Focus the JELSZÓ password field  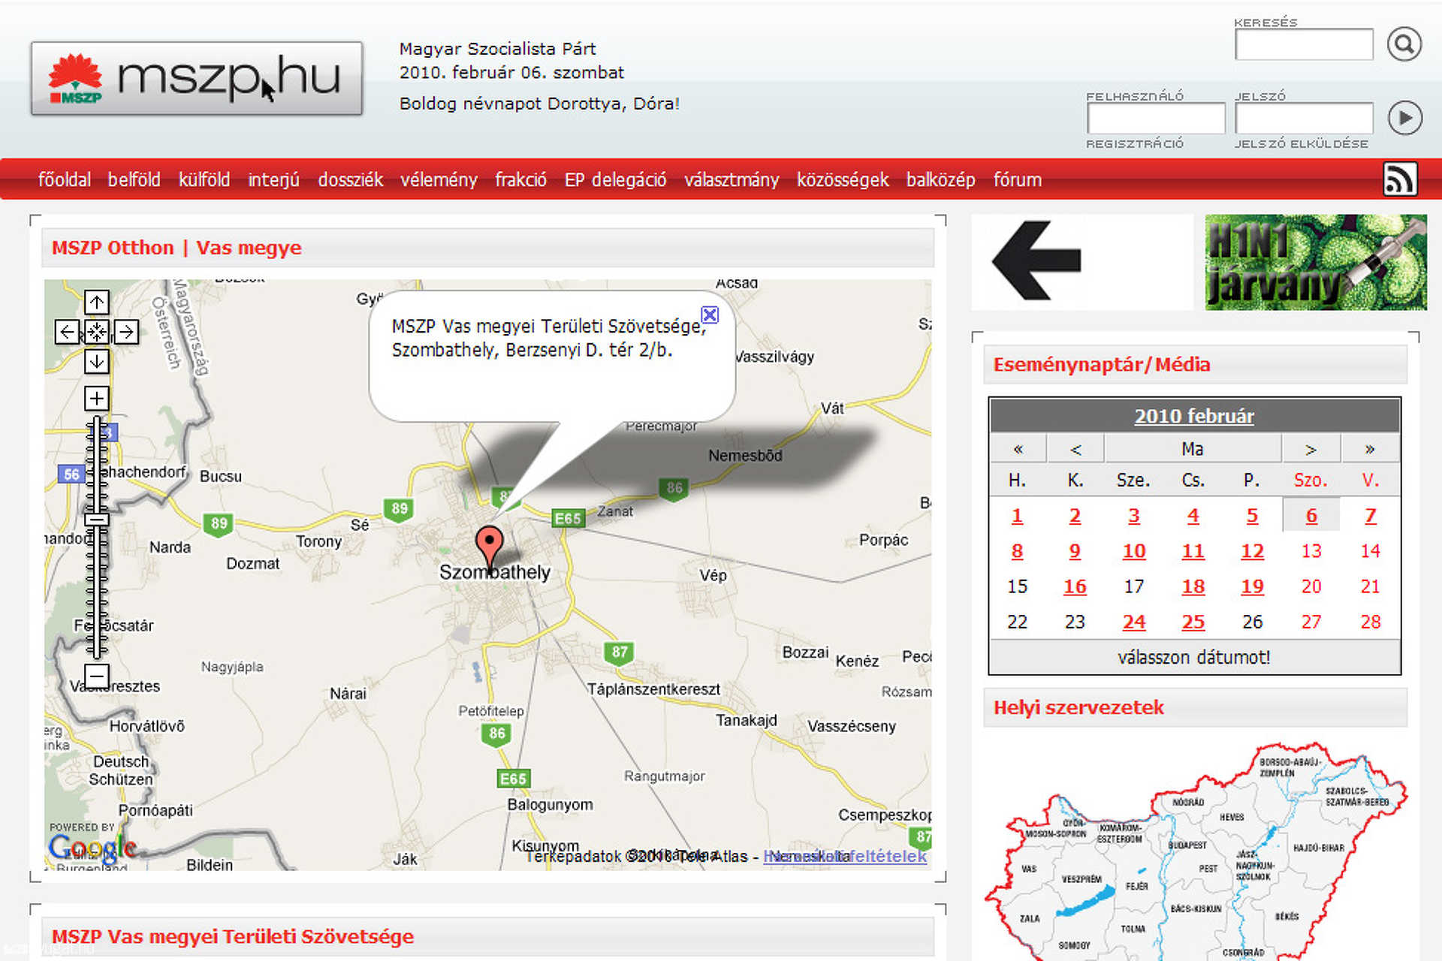(1304, 119)
